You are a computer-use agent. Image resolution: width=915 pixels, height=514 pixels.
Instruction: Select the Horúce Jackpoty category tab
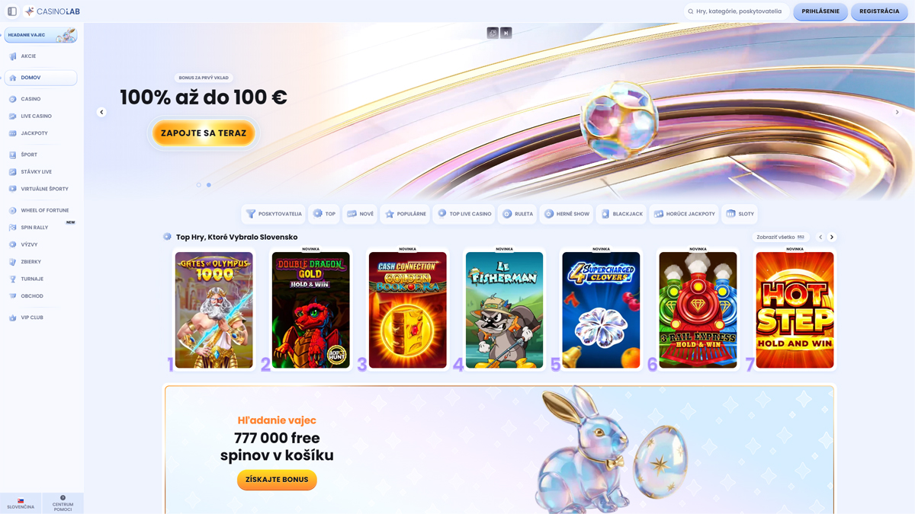[x=685, y=214]
